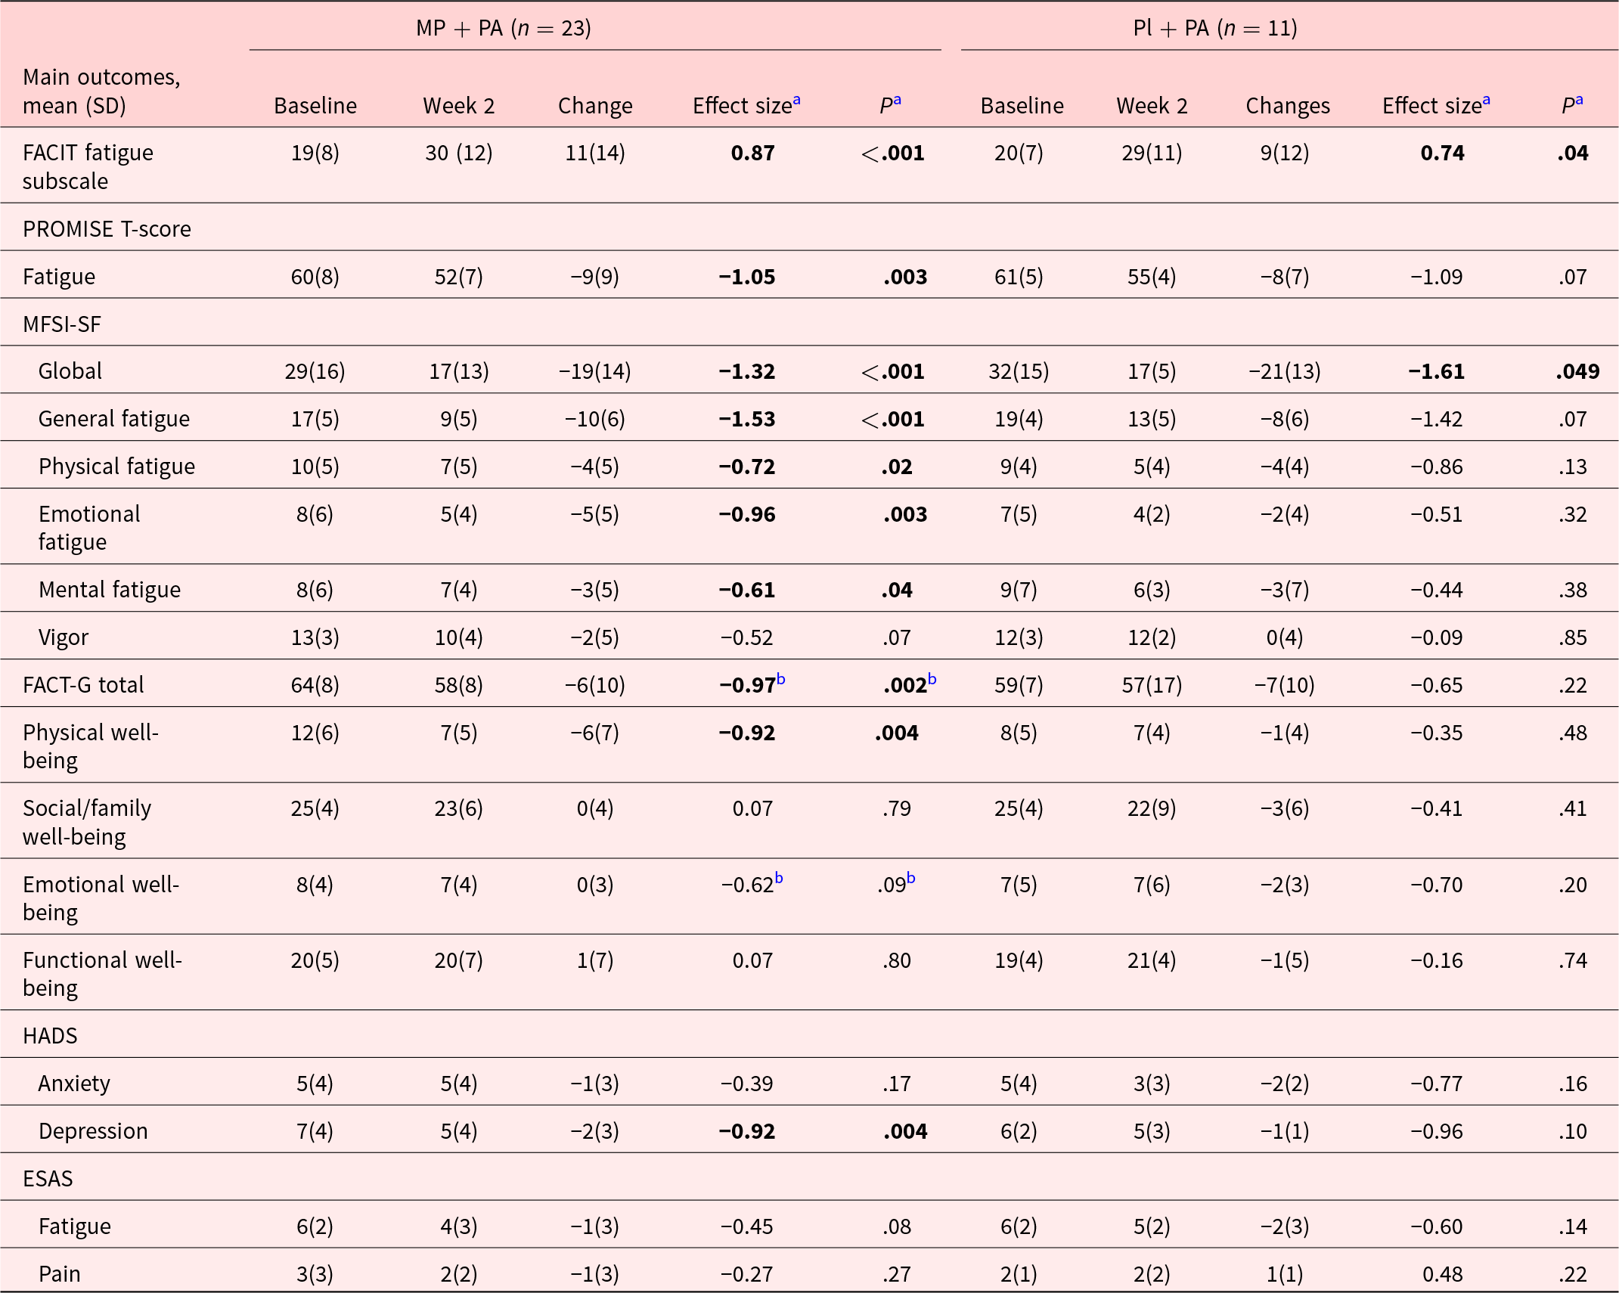Click the 'Changes' column header
Image resolution: width=1619 pixels, height=1293 pixels.
[x=1287, y=106]
